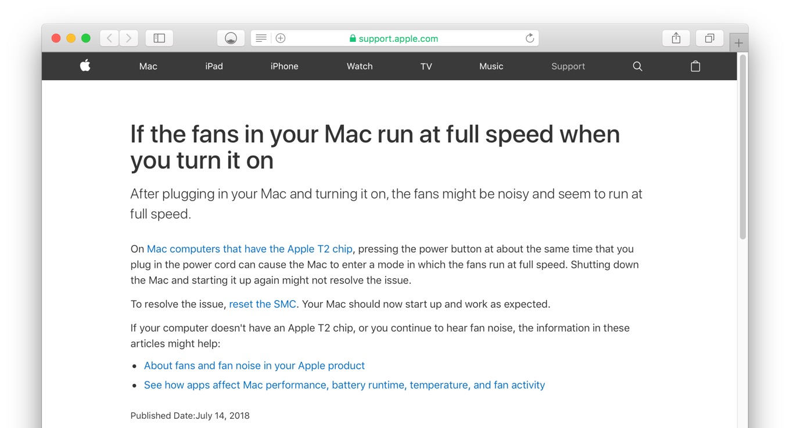Open the iPhone menu item
Viewport: 790px width, 428px height.
pyautogui.click(x=285, y=66)
